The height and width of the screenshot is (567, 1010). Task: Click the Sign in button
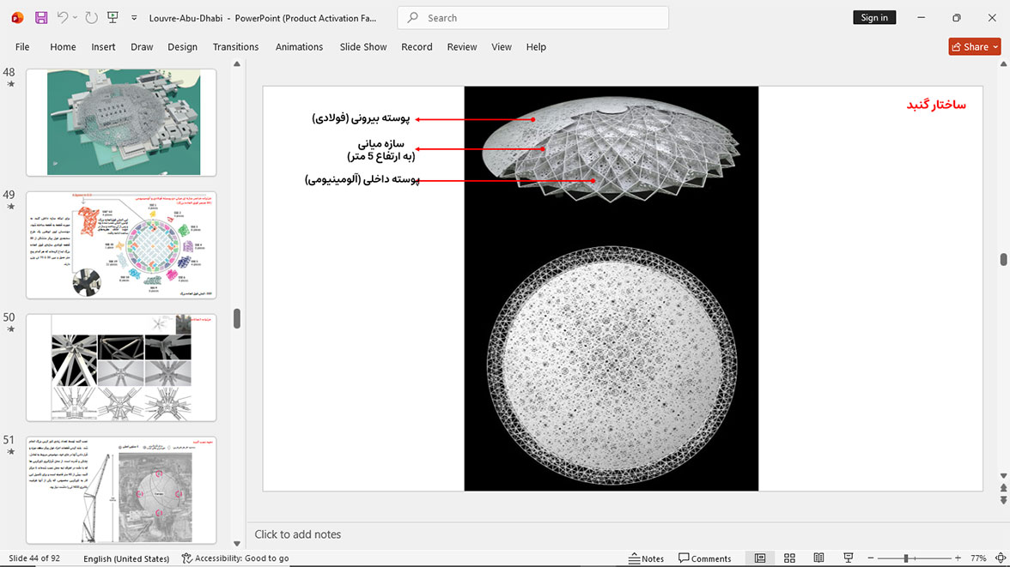pos(874,17)
